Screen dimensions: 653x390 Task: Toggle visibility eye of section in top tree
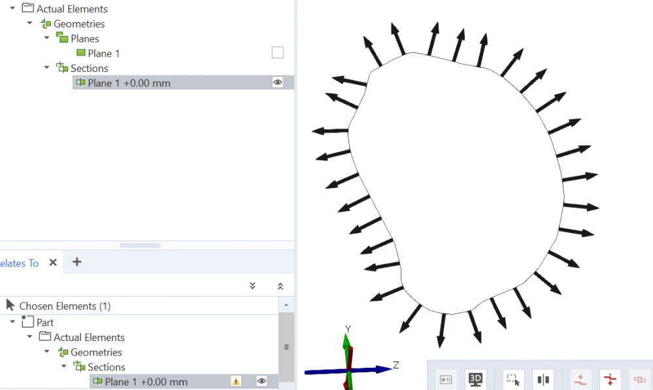(278, 82)
